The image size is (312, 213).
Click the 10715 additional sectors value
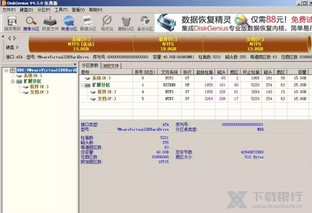(164, 162)
